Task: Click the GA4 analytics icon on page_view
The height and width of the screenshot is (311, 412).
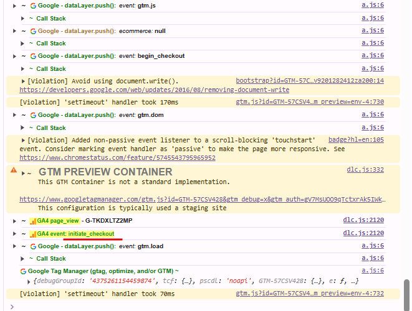Action: 33,221
